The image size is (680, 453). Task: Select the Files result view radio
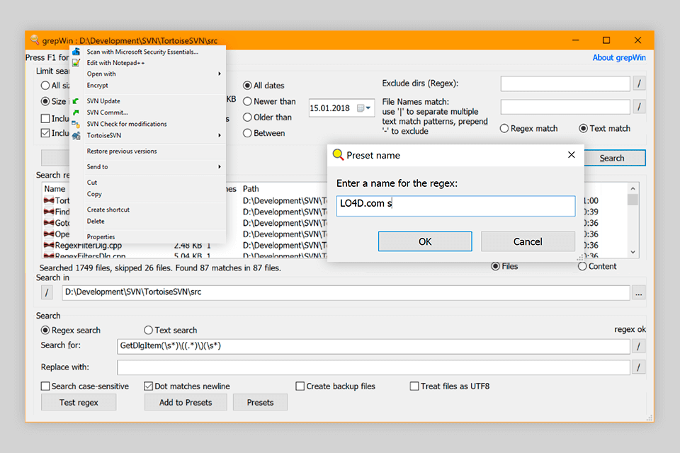(x=495, y=266)
